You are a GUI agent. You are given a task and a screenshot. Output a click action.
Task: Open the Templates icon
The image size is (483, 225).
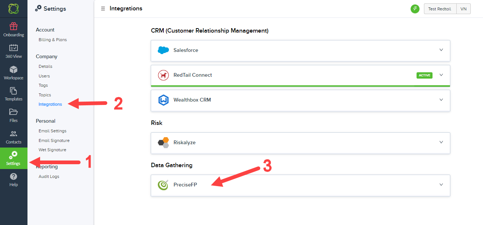click(x=13, y=91)
